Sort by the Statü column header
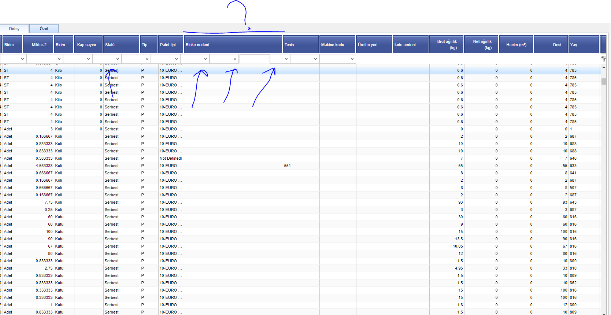The image size is (611, 315). [121, 45]
